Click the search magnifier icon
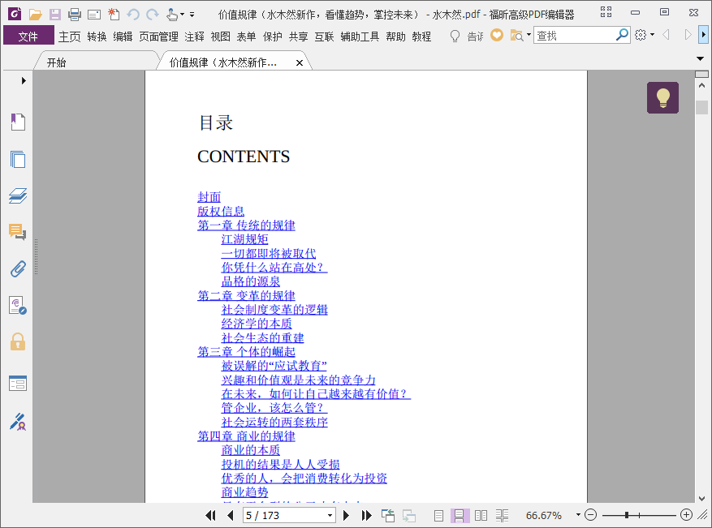This screenshot has height=528, width=712. point(622,35)
